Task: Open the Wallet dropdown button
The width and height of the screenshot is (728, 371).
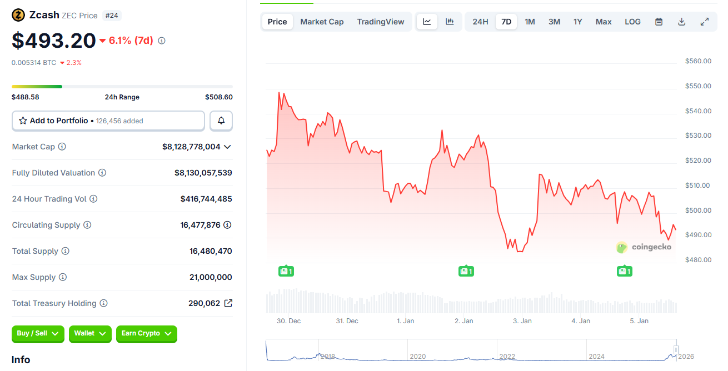Action: point(90,334)
